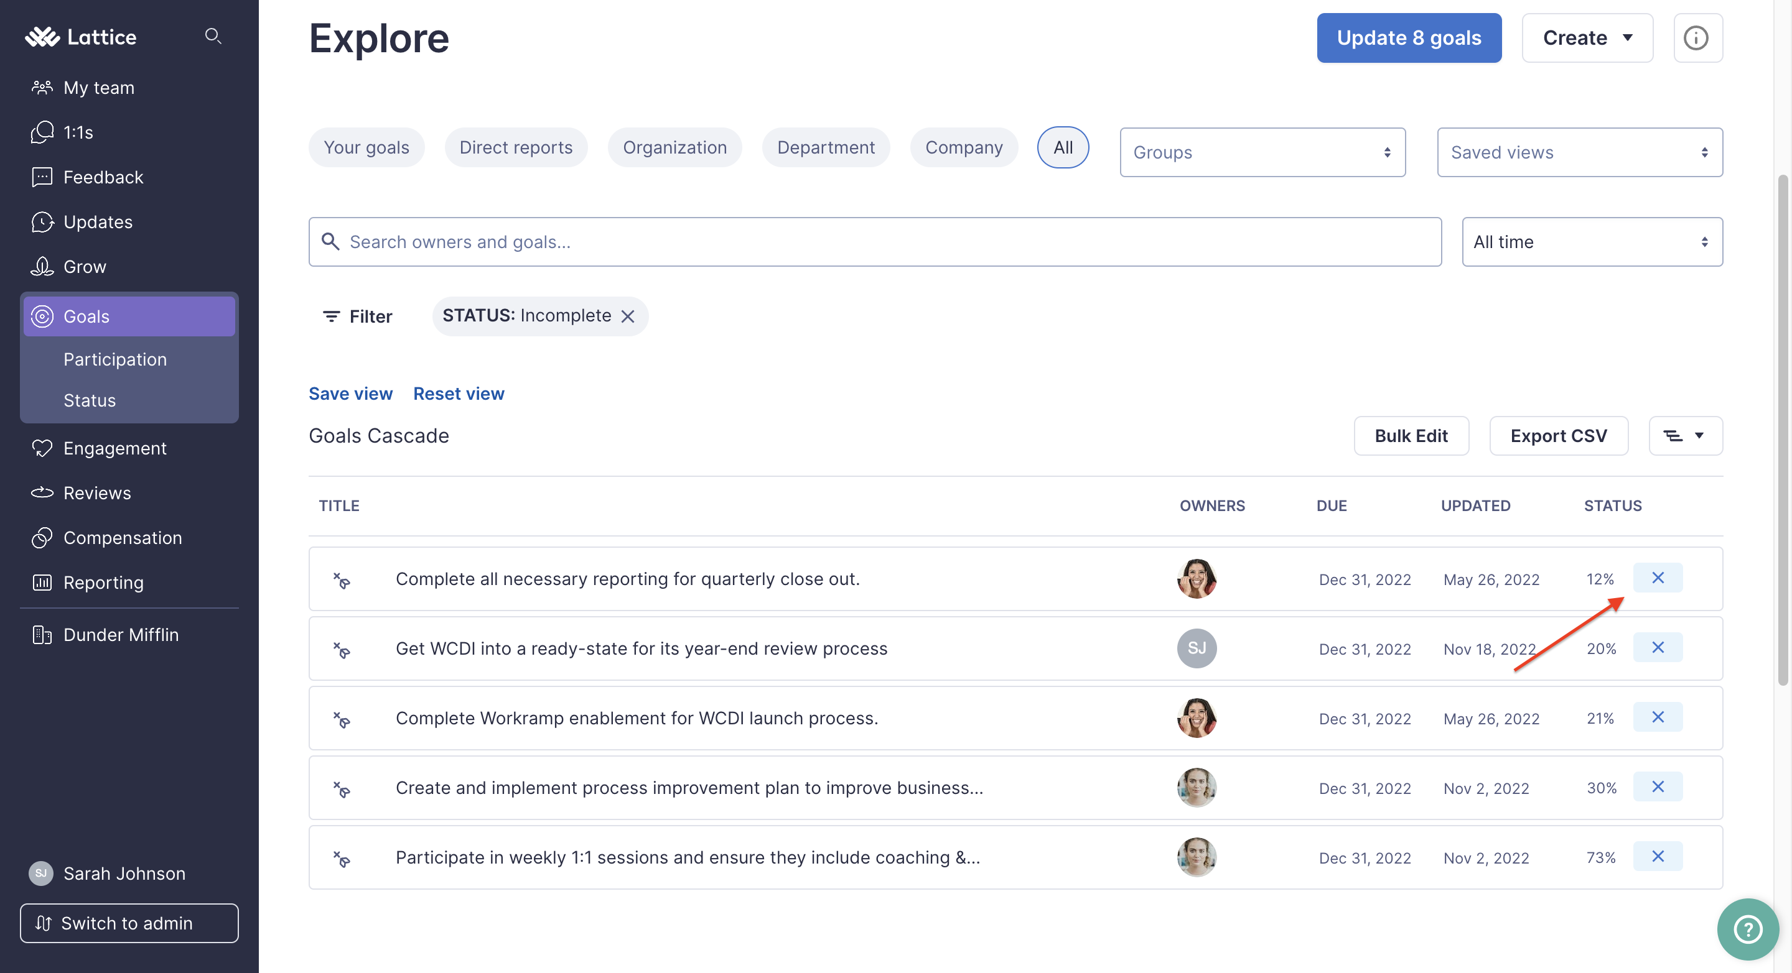Image resolution: width=1792 pixels, height=973 pixels.
Task: Click the Save view link
Action: 350,394
